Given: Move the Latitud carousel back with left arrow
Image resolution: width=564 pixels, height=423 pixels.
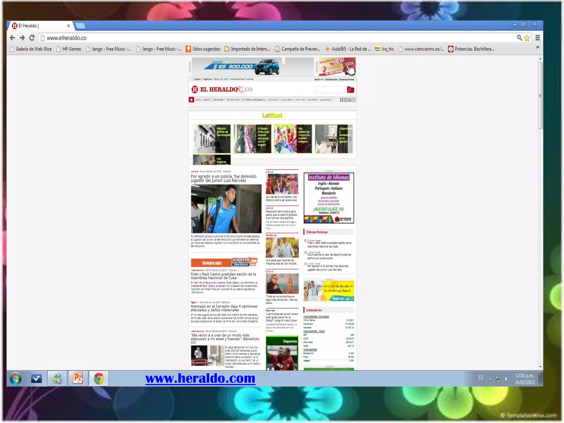Looking at the screenshot, I should (195, 139).
